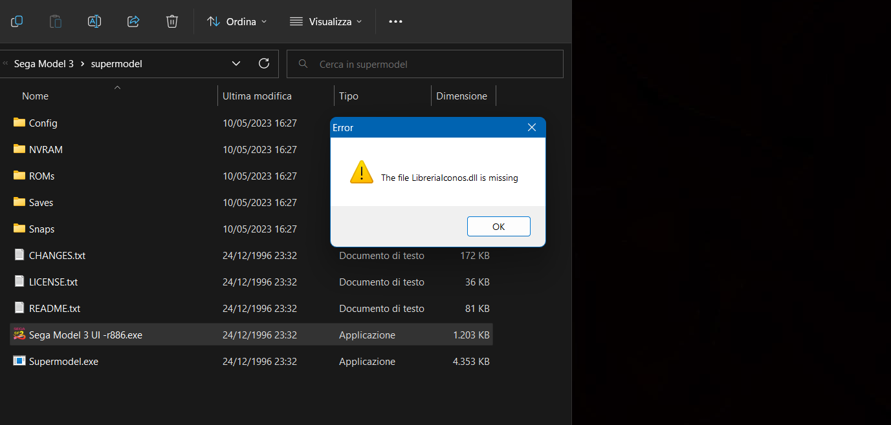Select the Snaps folder name
The height and width of the screenshot is (425, 891).
tap(42, 229)
